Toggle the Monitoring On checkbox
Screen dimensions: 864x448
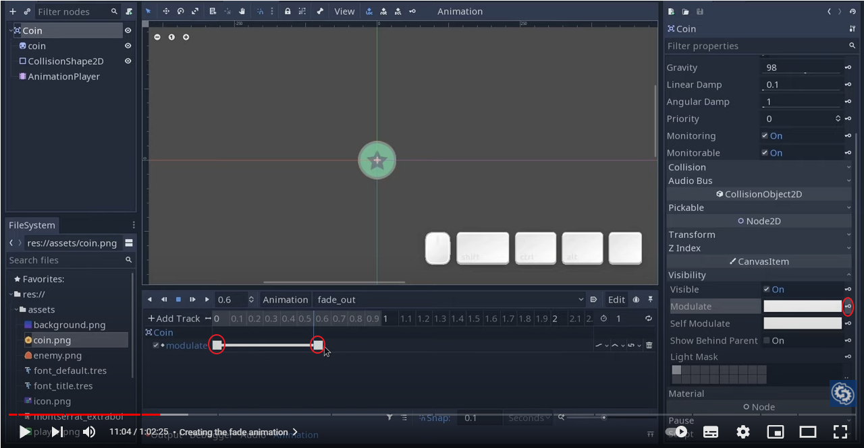point(765,135)
